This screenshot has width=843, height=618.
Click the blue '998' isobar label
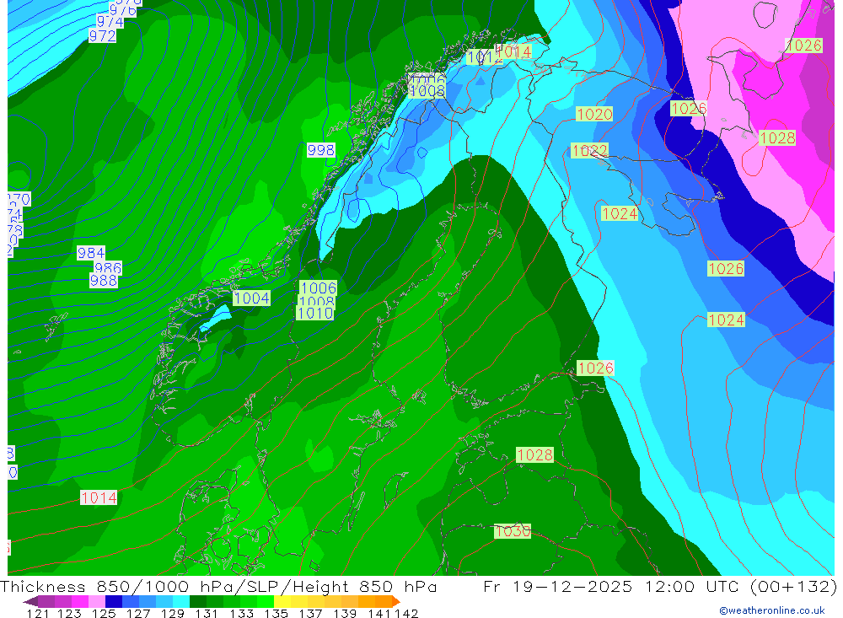[x=321, y=150]
